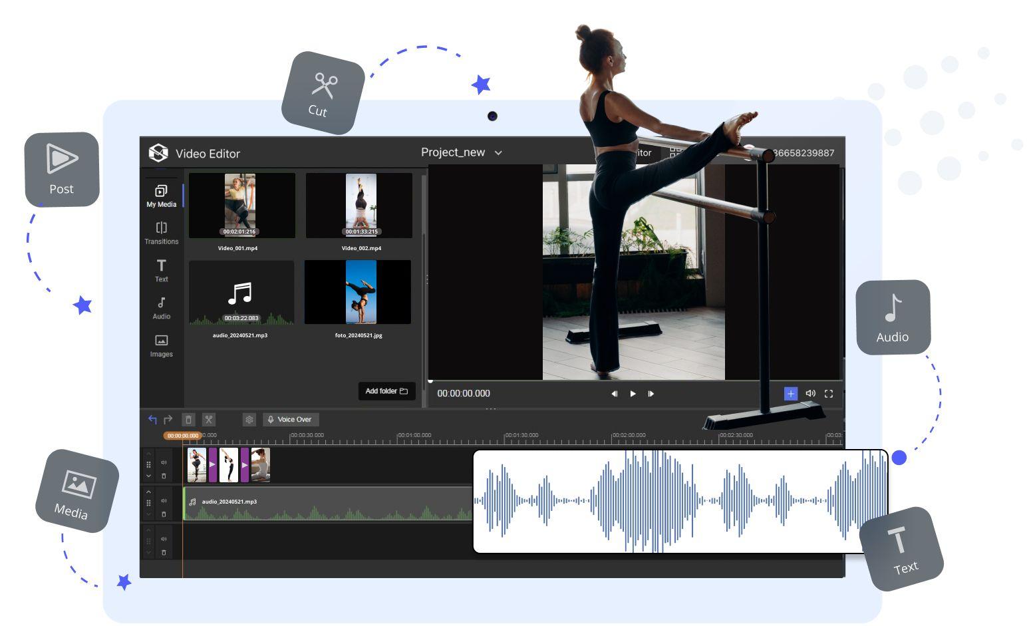Click the audio track up chevron
Image resolution: width=1027 pixels, height=626 pixels.
pos(148,492)
